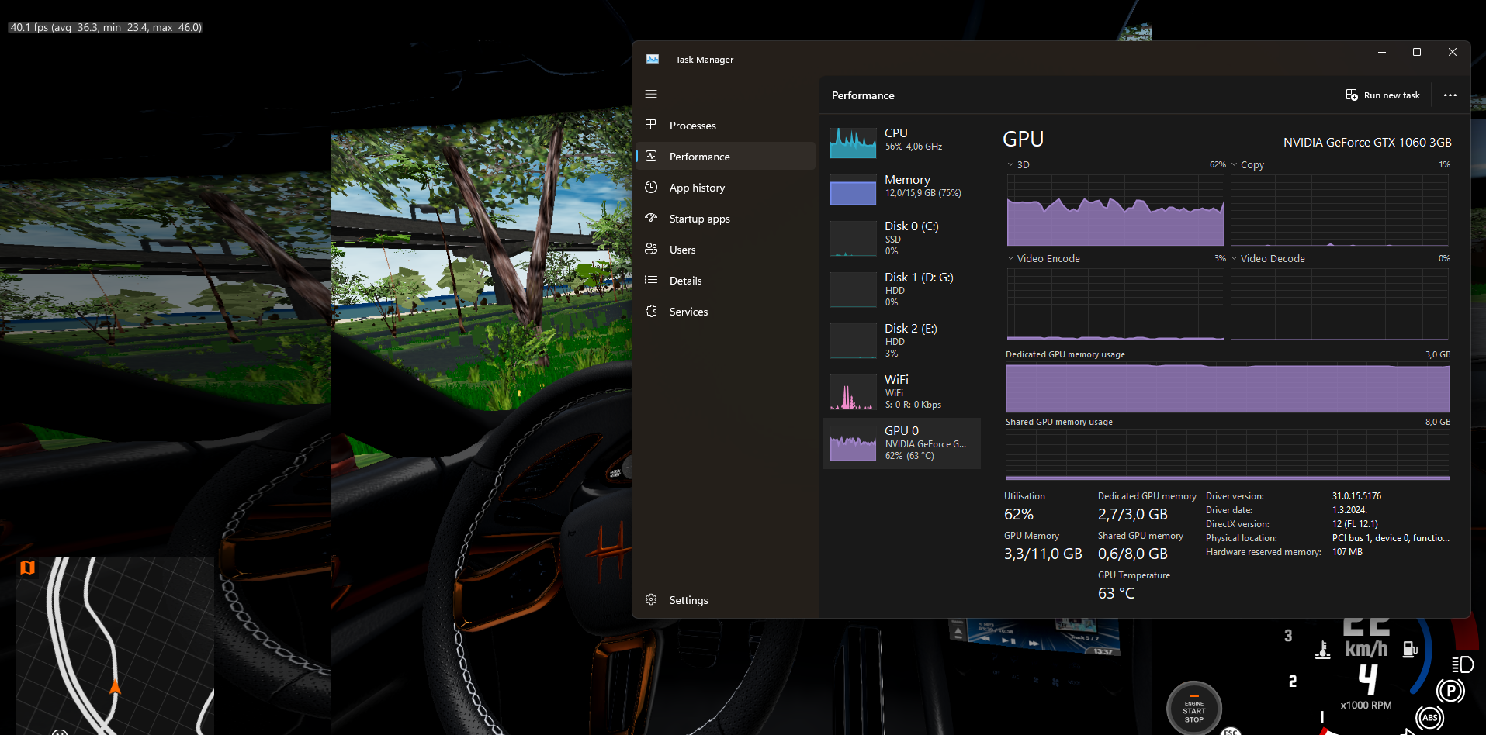Click the Utilisation value "62%"
Image resolution: width=1486 pixels, height=735 pixels.
[x=1019, y=514]
